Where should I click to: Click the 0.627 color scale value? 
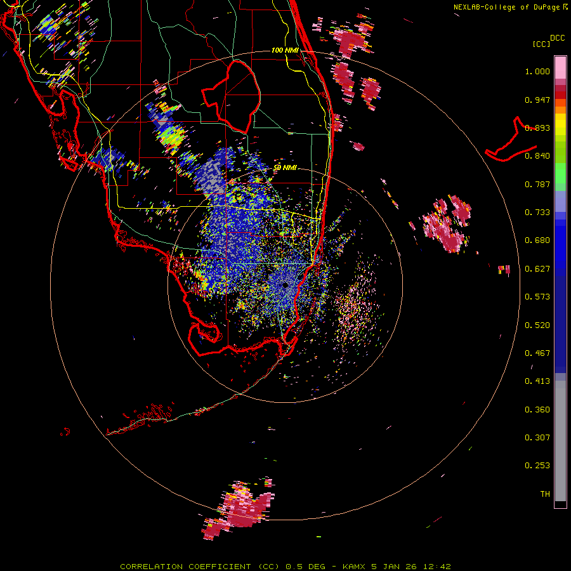click(x=537, y=269)
